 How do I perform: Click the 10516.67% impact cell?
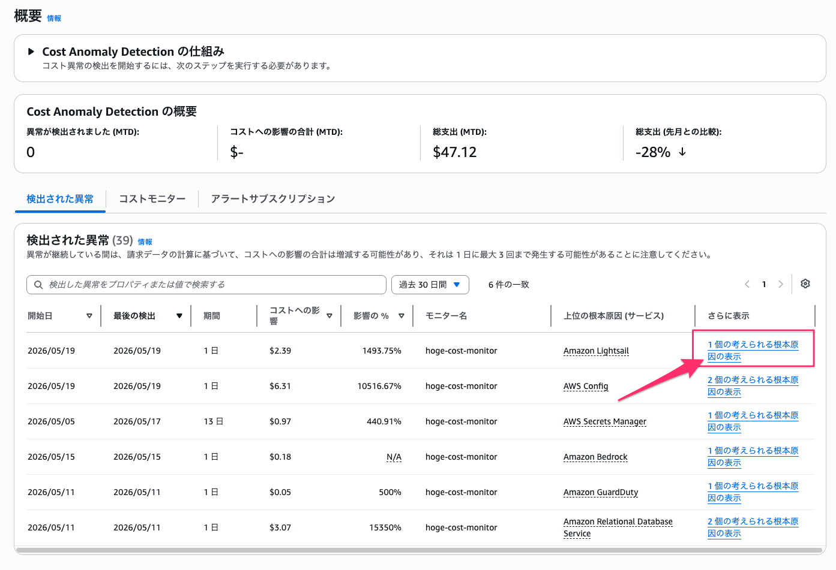(x=379, y=386)
